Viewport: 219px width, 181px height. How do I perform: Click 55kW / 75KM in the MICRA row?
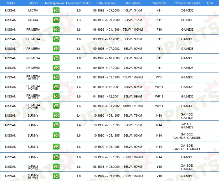coord(133,20)
